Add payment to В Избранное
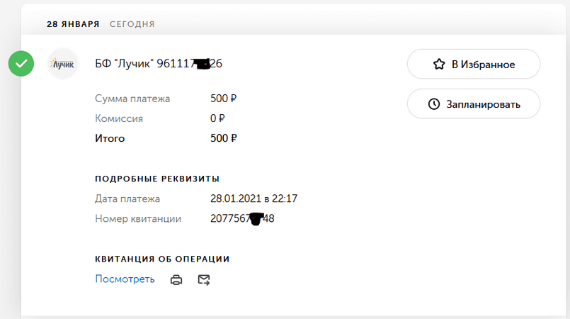Viewport: 570px width, 319px height. click(x=474, y=64)
